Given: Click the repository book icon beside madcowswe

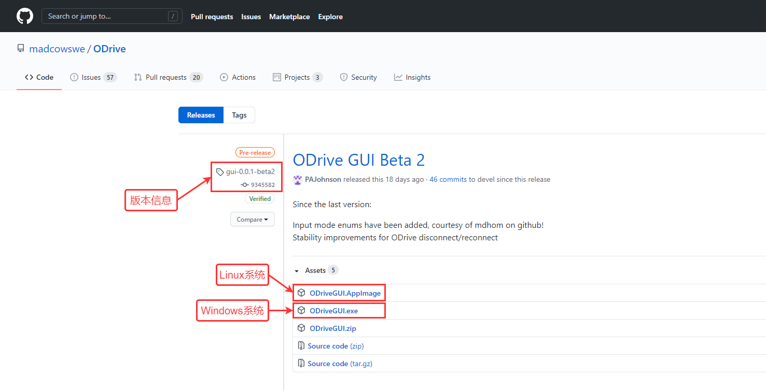Looking at the screenshot, I should 20,48.
